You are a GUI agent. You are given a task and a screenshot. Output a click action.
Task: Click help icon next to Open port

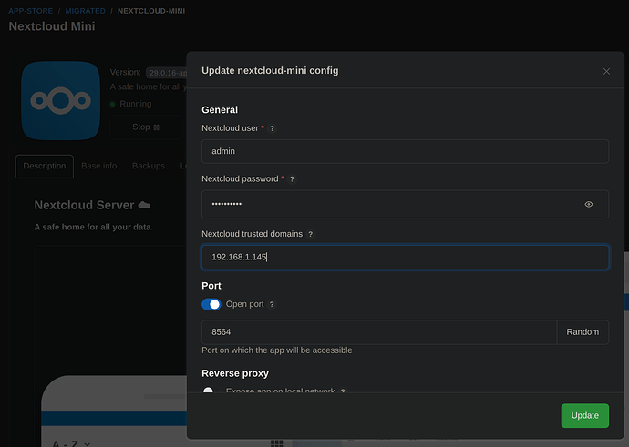pos(272,304)
